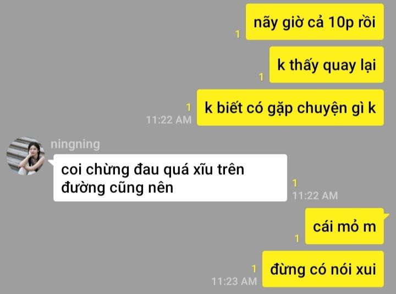396x294 pixels.
Task: Click the 11:22 AM timestamp beside ningning's message
Action: point(315,195)
